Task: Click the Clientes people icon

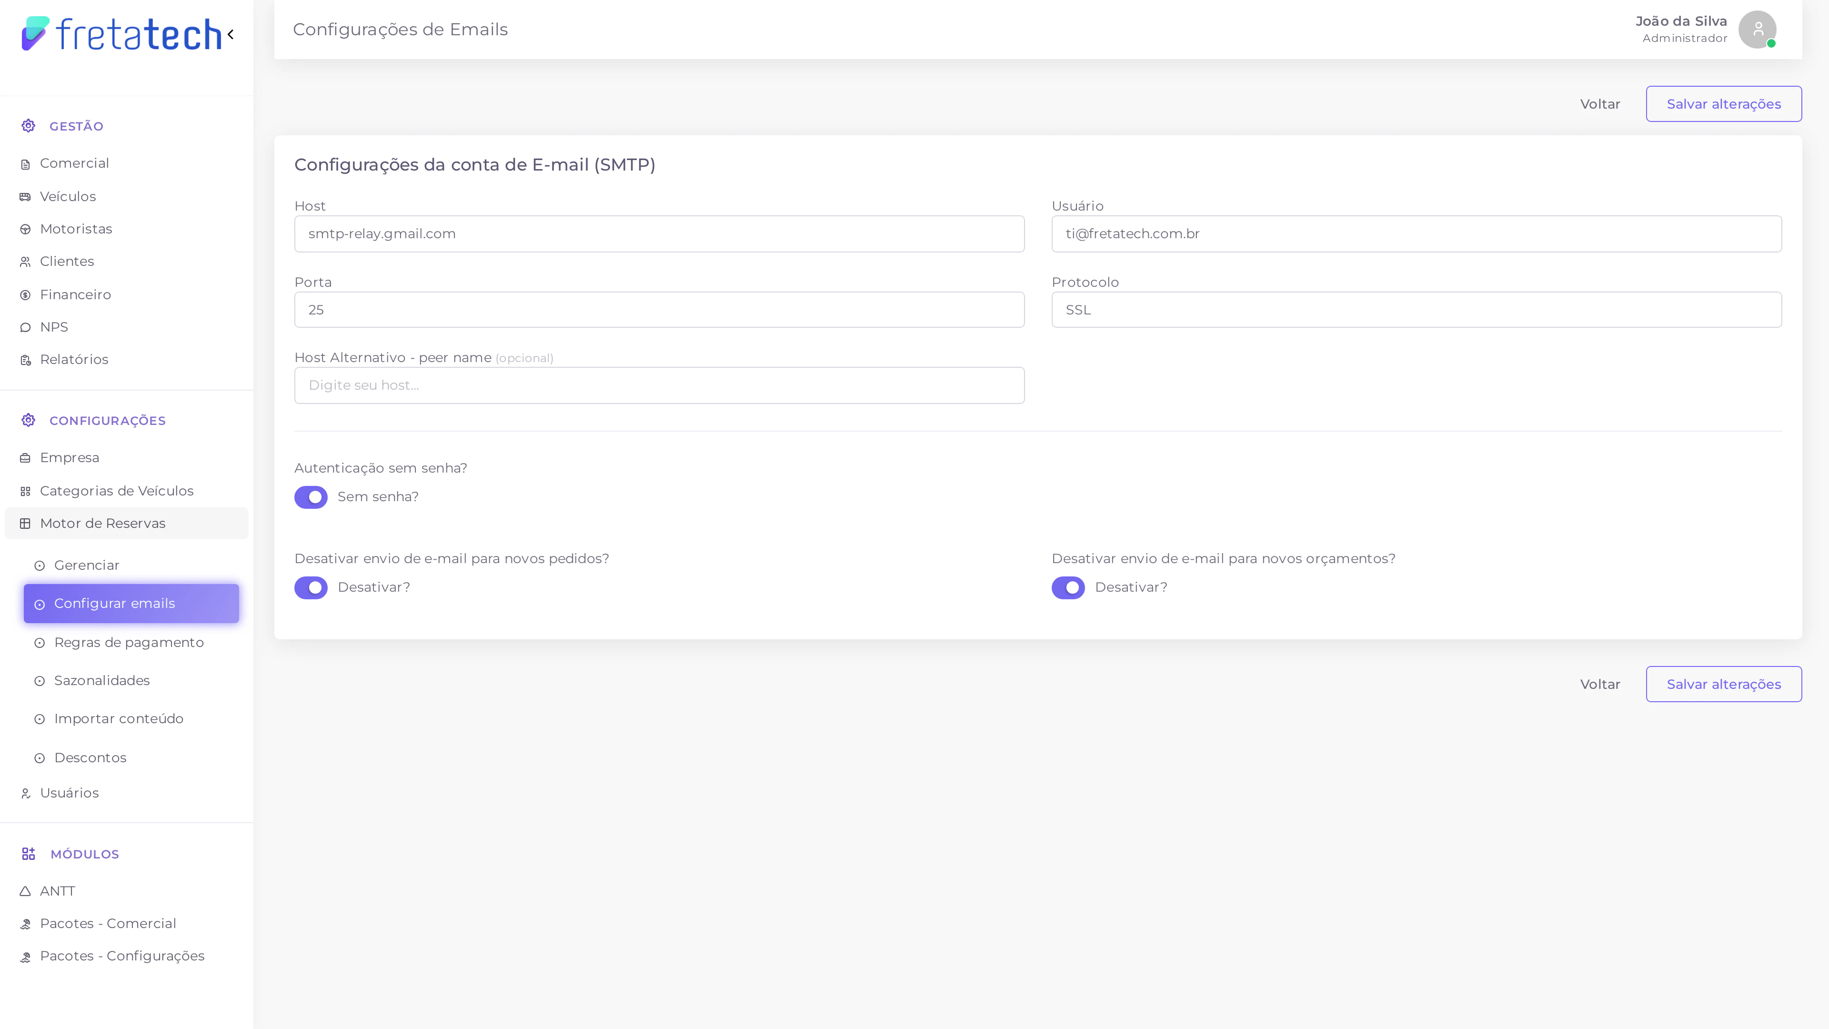Action: 26,262
